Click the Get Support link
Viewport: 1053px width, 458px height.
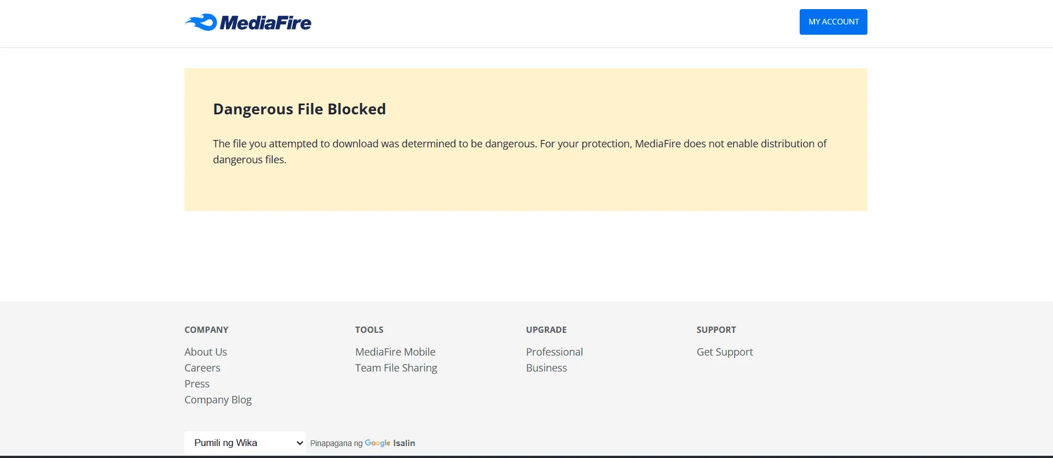[x=725, y=352]
